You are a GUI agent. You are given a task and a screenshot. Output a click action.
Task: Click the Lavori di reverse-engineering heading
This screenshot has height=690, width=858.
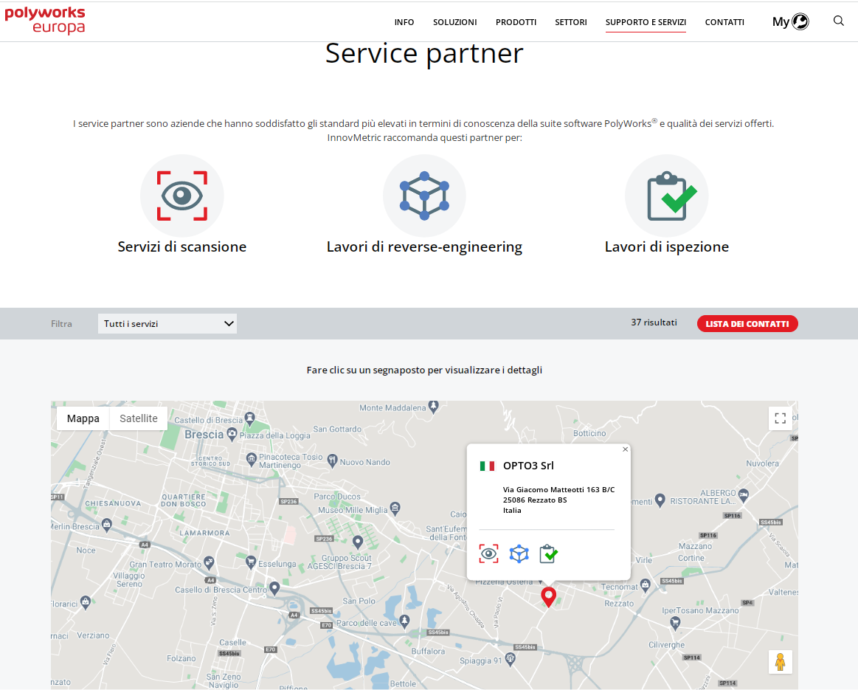pos(425,247)
